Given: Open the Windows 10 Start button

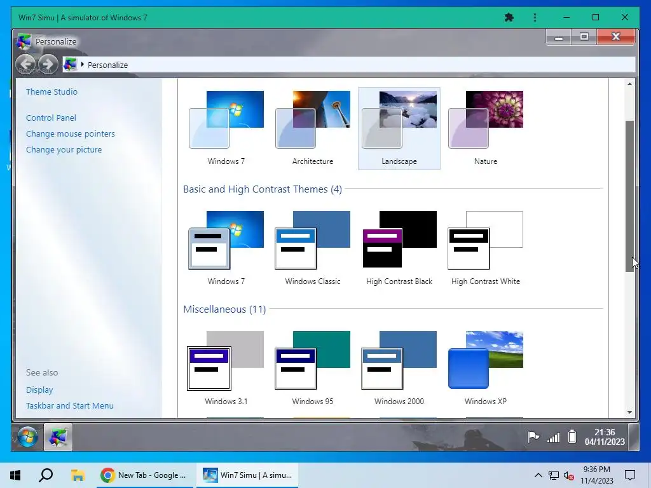Looking at the screenshot, I should [x=15, y=475].
